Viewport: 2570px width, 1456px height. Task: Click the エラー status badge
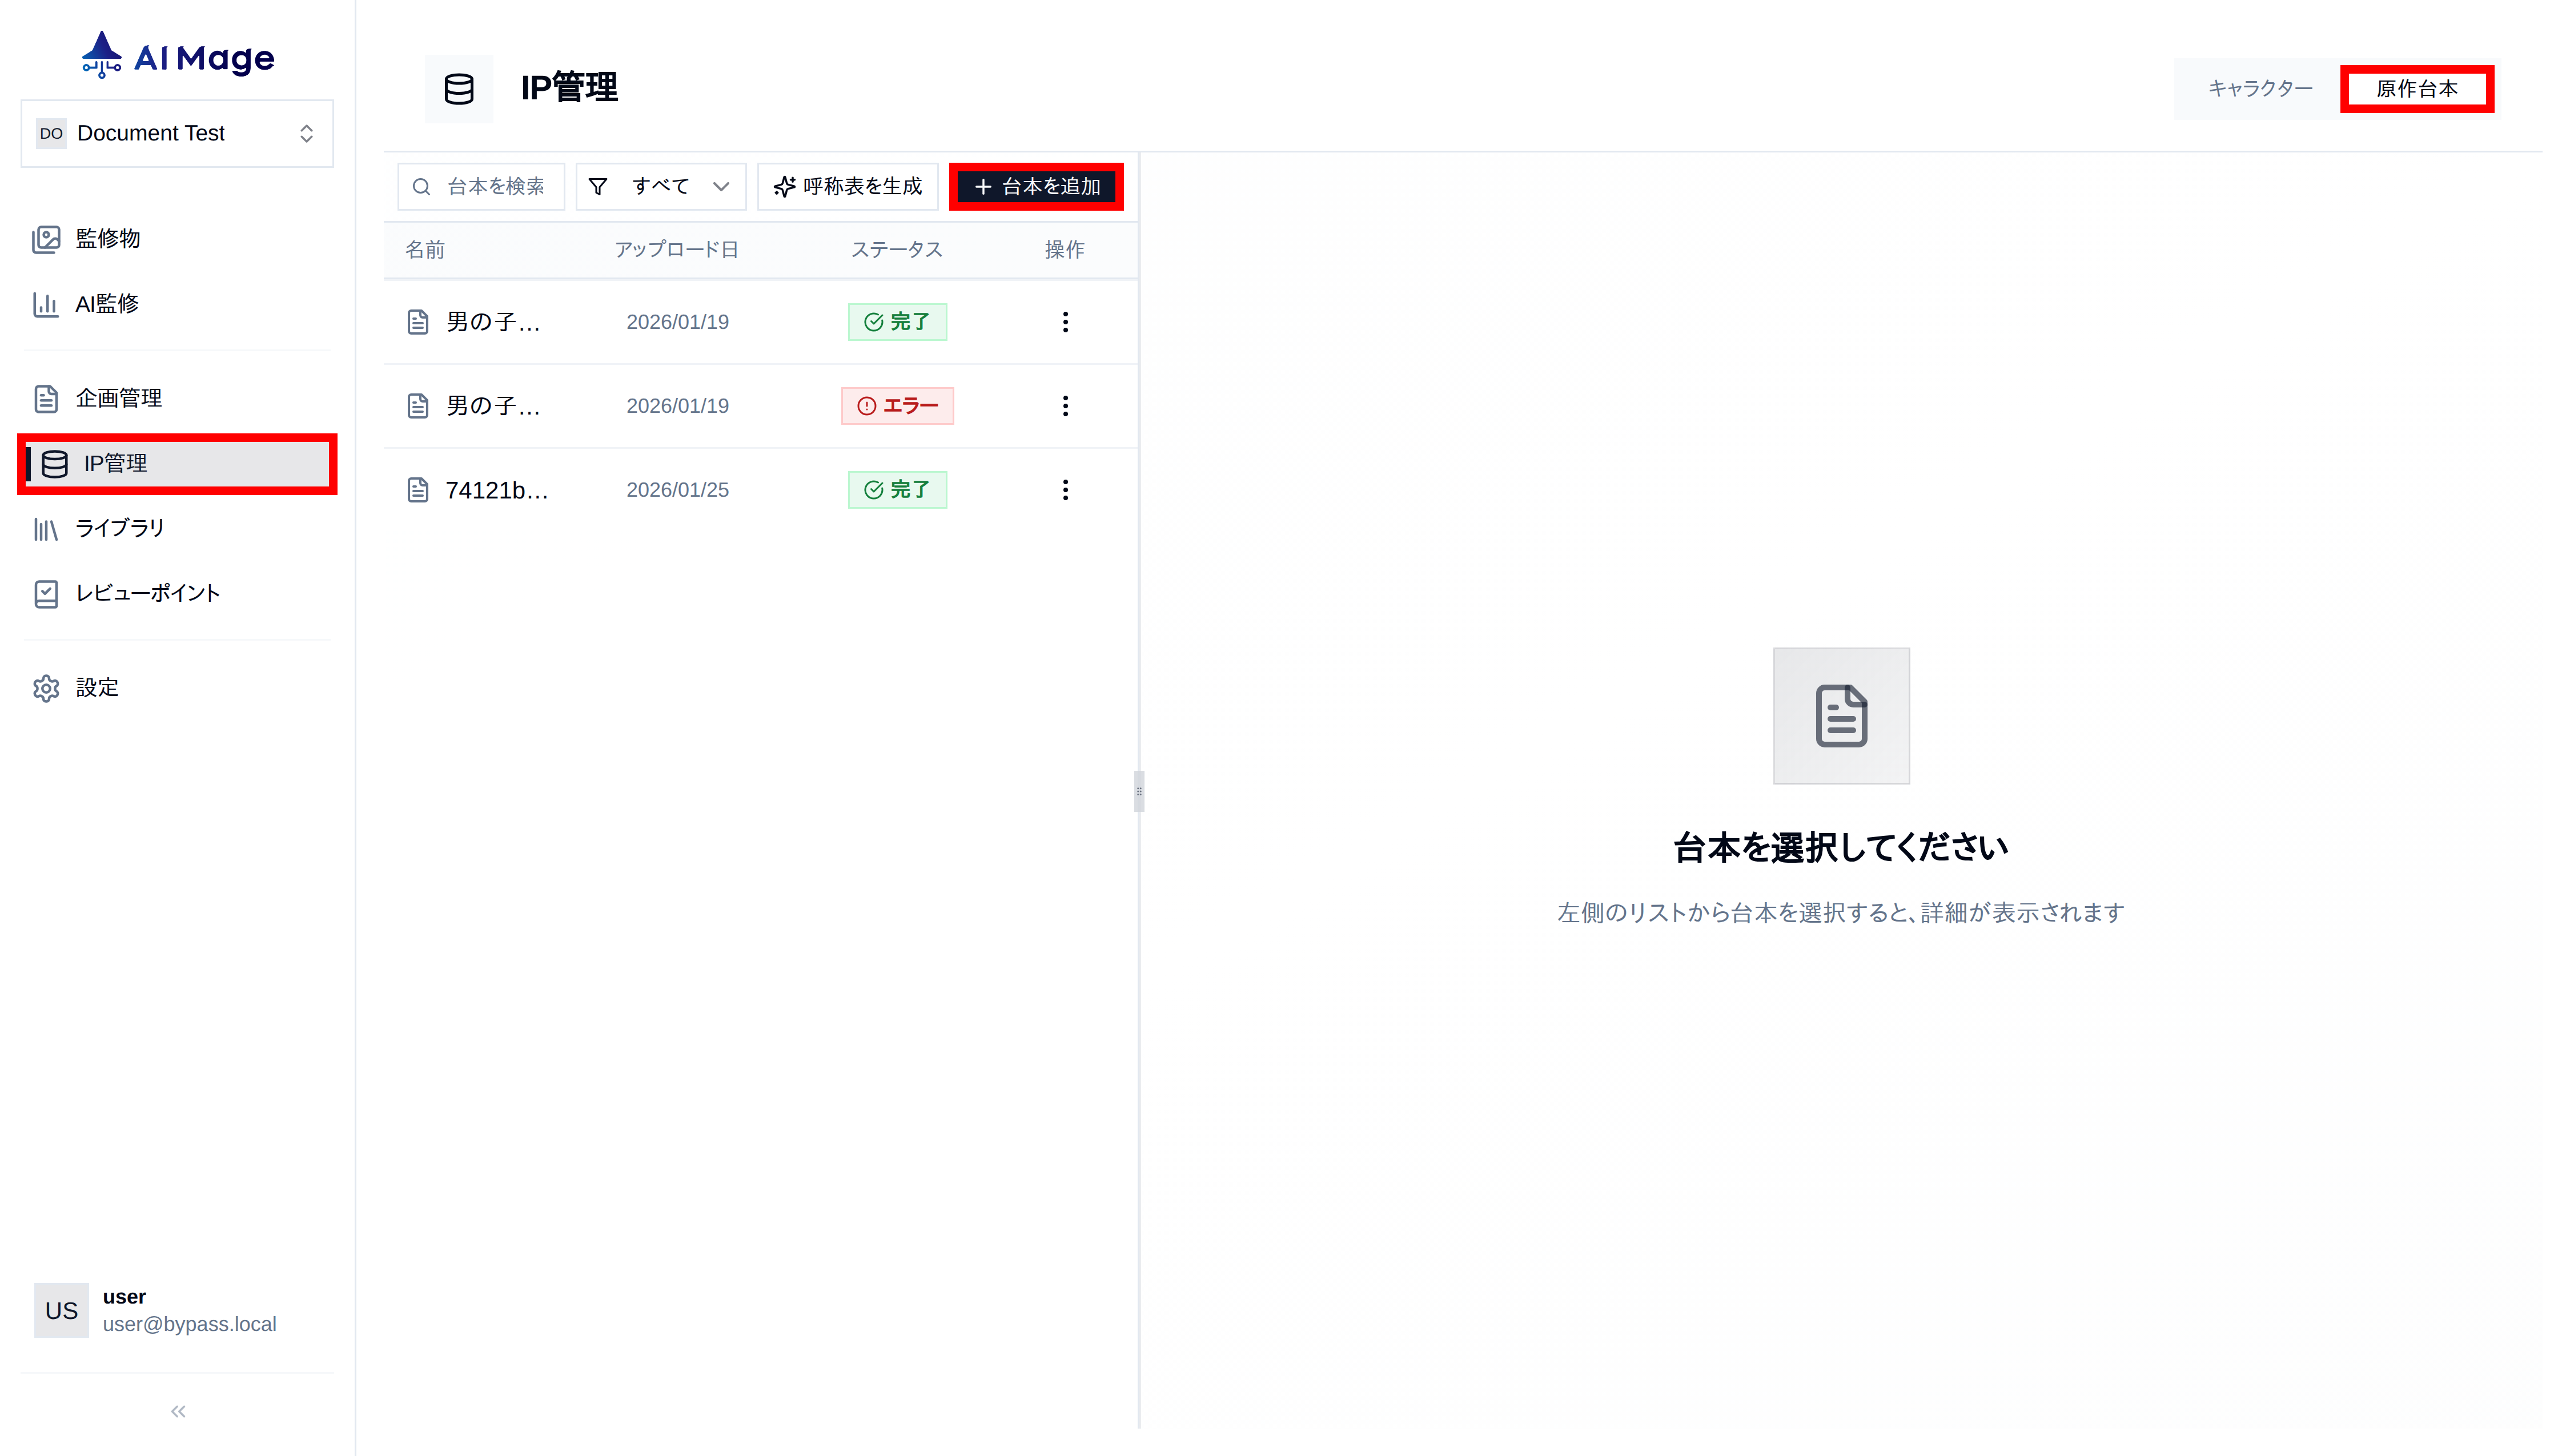pos(897,406)
